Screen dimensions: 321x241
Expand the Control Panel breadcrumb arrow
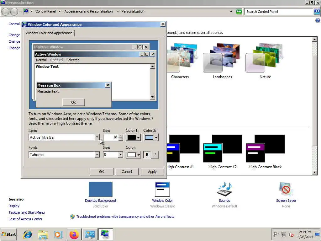pos(60,12)
